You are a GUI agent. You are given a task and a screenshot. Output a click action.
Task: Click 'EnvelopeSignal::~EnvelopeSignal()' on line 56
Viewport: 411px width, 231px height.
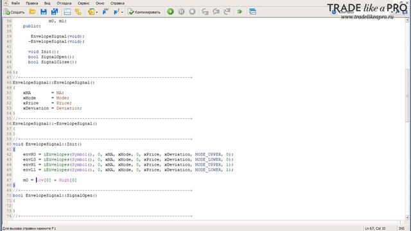[x=55, y=124]
